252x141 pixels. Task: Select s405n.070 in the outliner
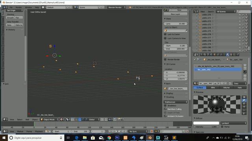pos(206,15)
